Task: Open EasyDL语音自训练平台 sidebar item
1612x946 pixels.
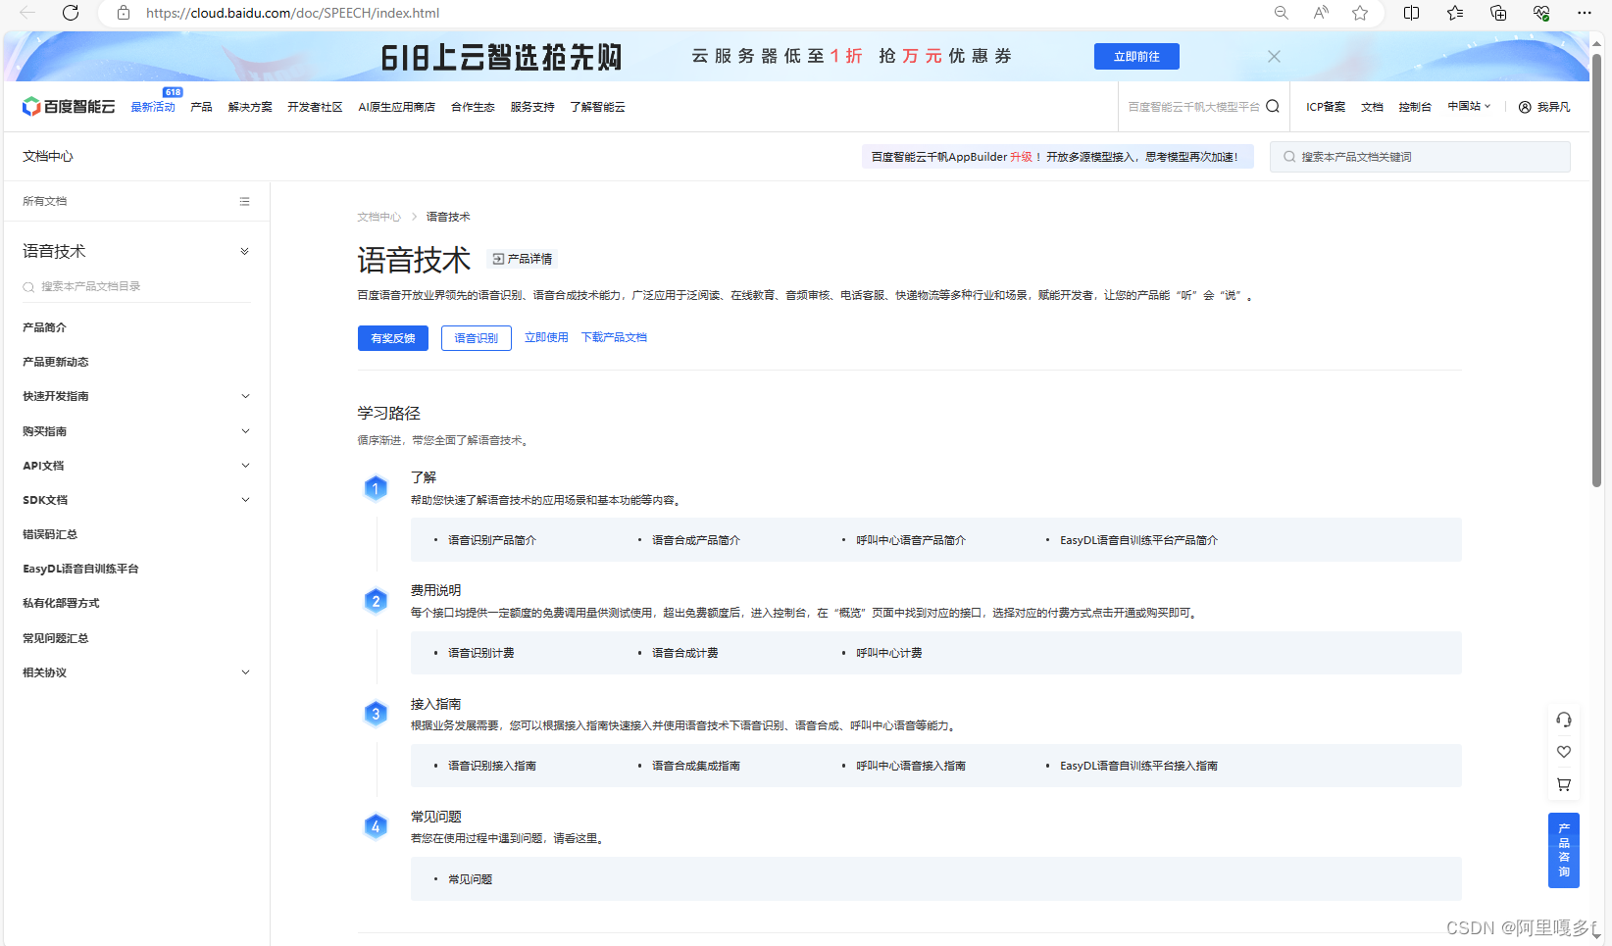Action: (80, 569)
